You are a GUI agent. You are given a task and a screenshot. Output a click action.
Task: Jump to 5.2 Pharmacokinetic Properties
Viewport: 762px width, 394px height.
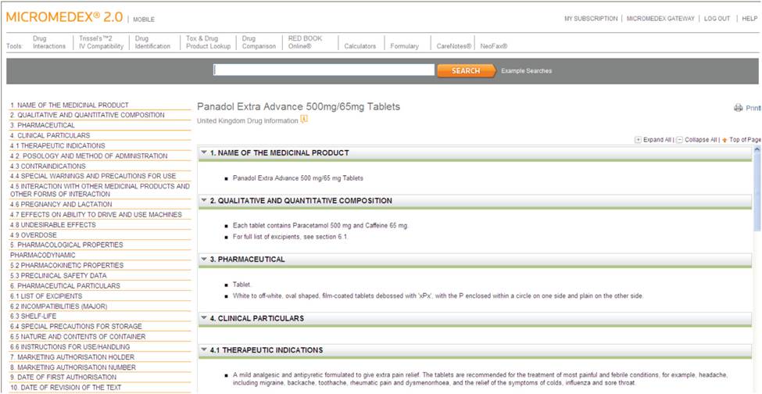coord(66,265)
